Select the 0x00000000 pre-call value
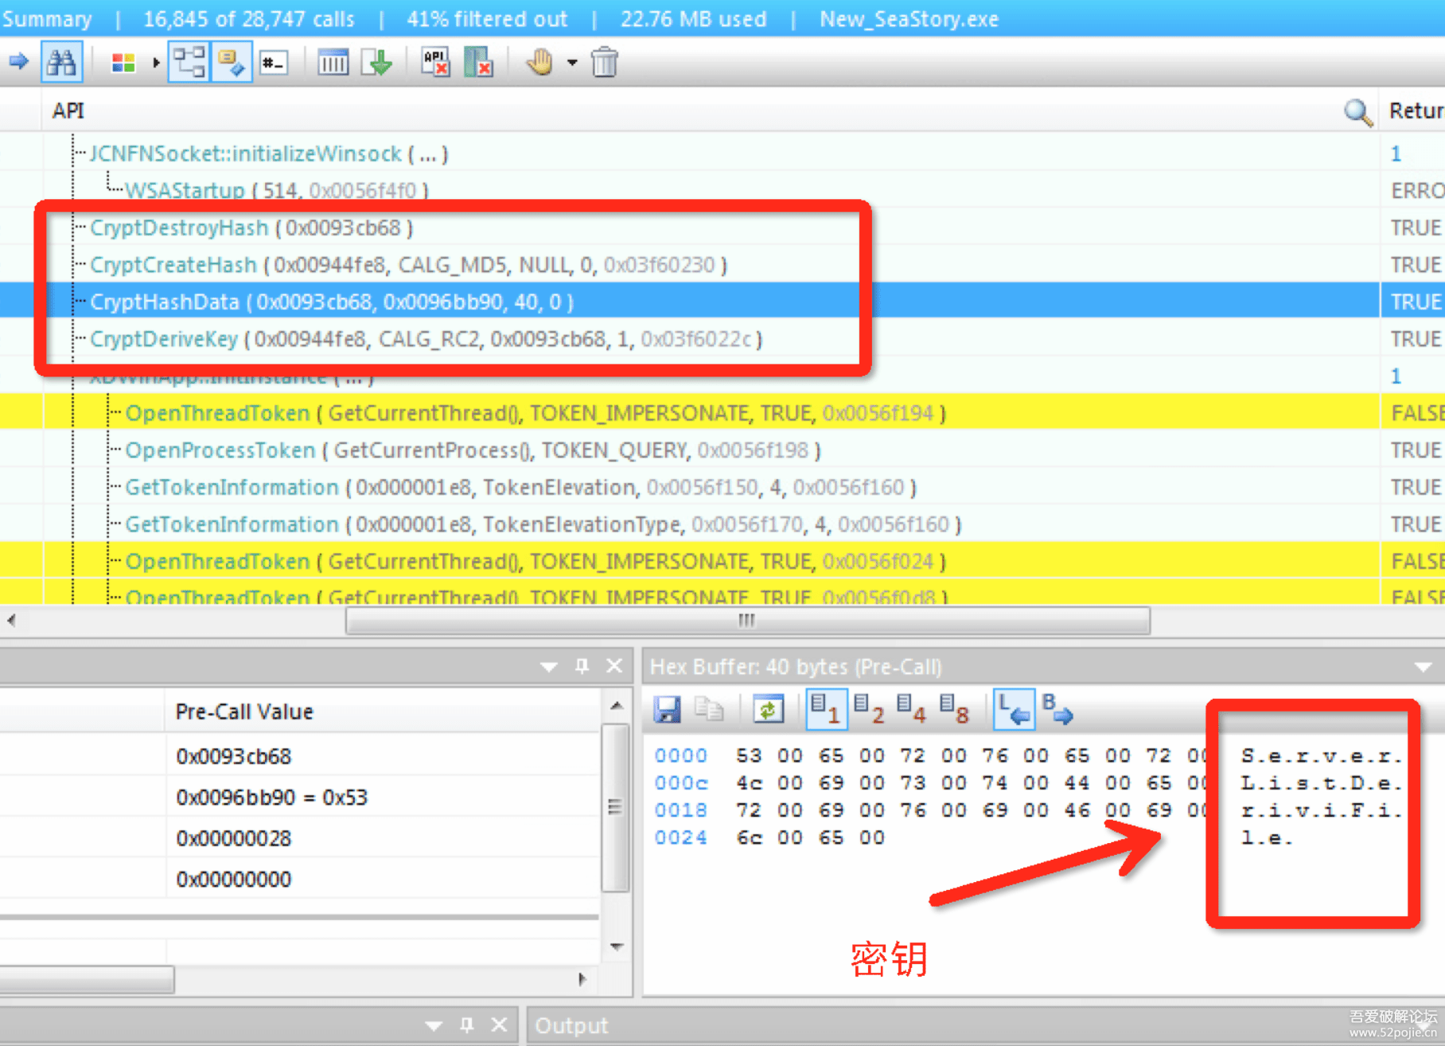Viewport: 1445px width, 1046px height. [234, 880]
